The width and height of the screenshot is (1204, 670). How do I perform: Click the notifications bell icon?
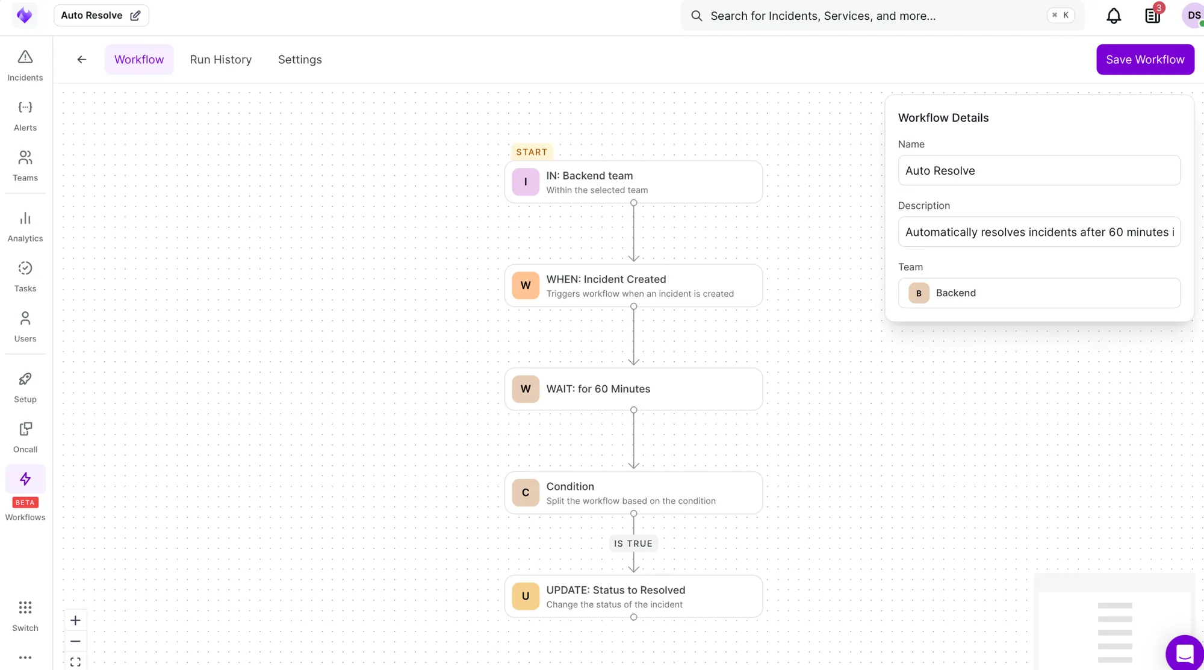(1114, 16)
